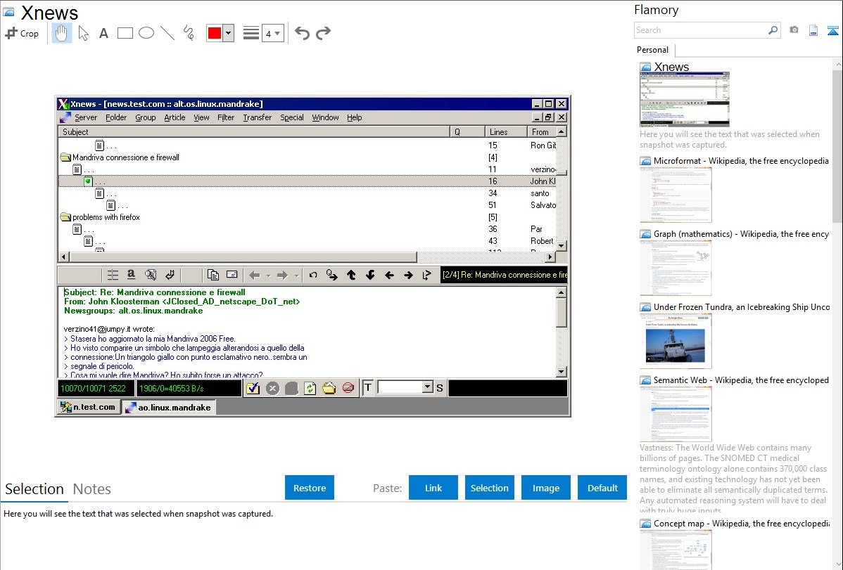The height and width of the screenshot is (570, 843).
Task: Click the red color swatch
Action: tap(215, 33)
